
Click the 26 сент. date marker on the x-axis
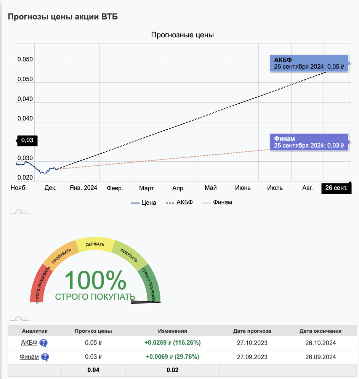pyautogui.click(x=336, y=188)
